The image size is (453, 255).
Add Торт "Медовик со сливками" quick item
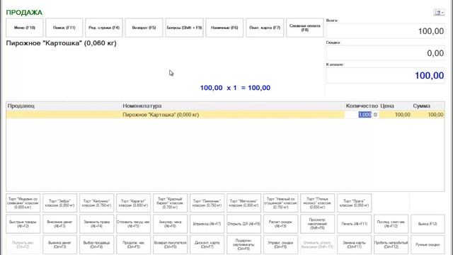click(x=23, y=203)
